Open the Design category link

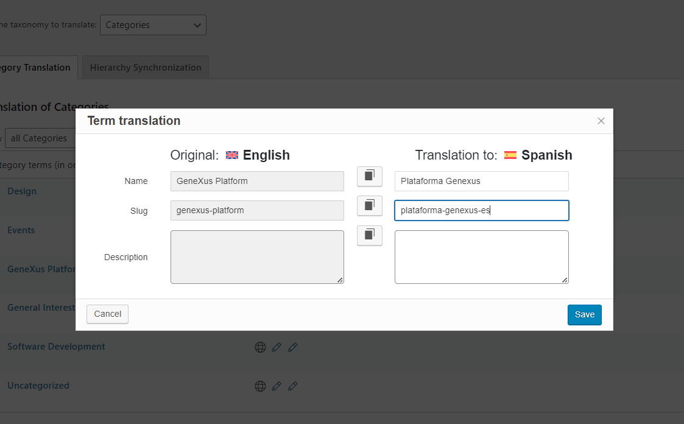pyautogui.click(x=22, y=191)
